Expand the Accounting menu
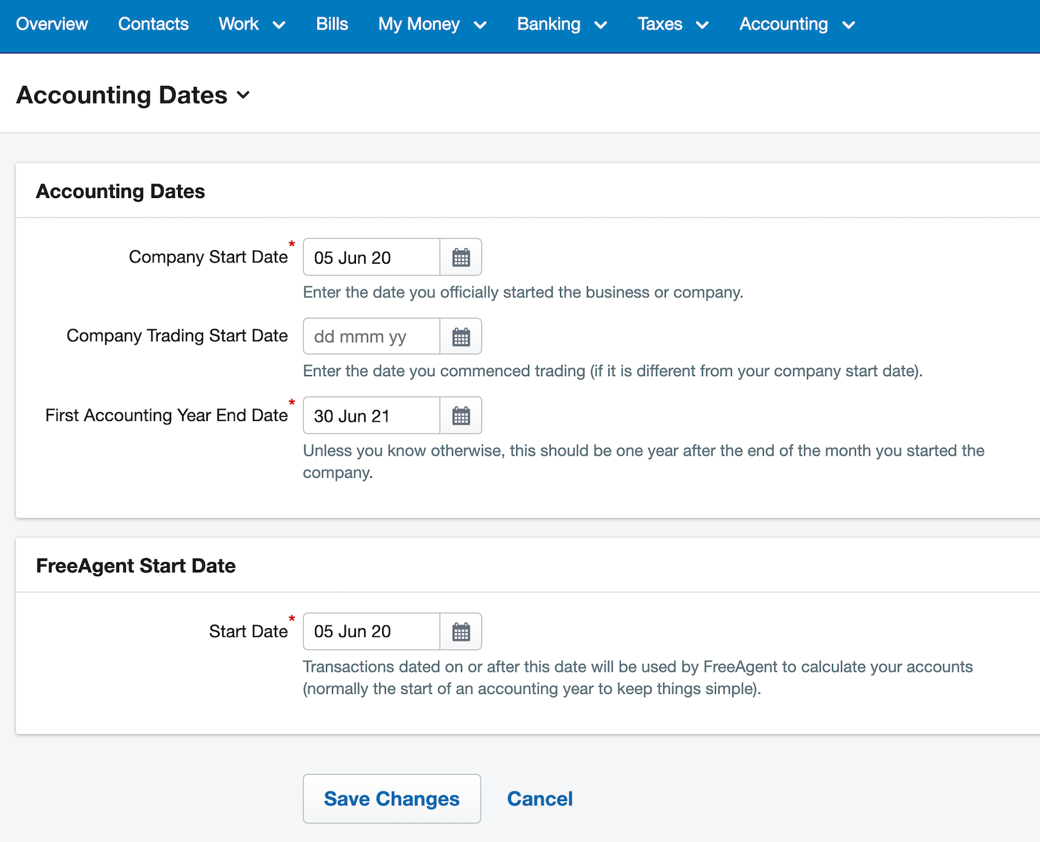This screenshot has width=1040, height=842. tap(797, 24)
